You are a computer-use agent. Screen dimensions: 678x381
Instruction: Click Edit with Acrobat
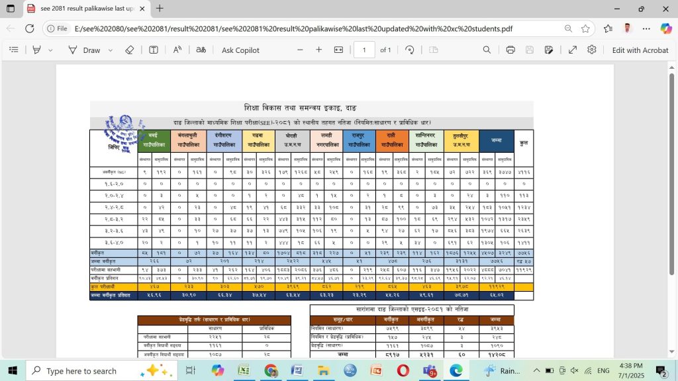coord(640,50)
